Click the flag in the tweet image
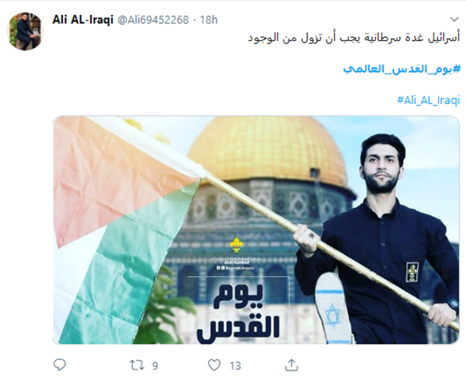The width and height of the screenshot is (466, 381). 127,229
